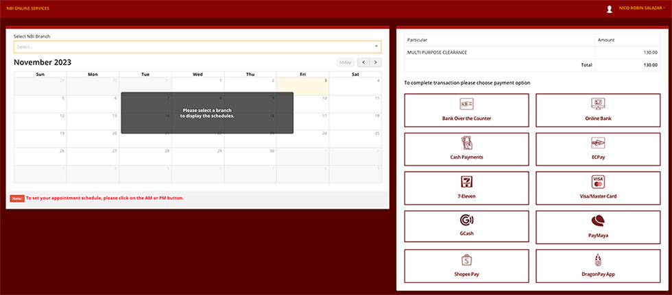Choose Bank Over the Counter label
Screen dimensions: 672x295
point(466,118)
